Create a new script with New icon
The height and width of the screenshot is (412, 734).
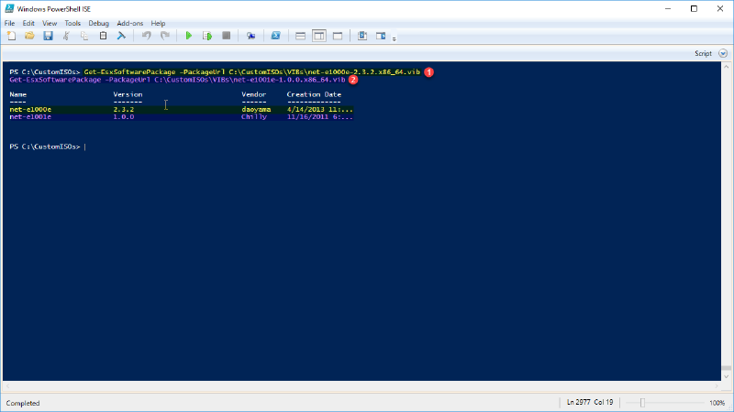click(x=12, y=36)
